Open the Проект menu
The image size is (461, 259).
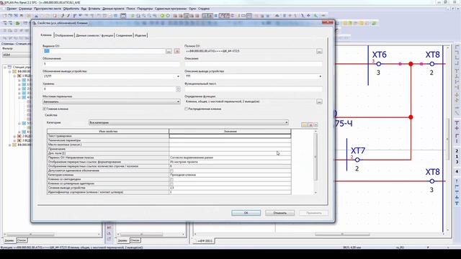click(12, 9)
